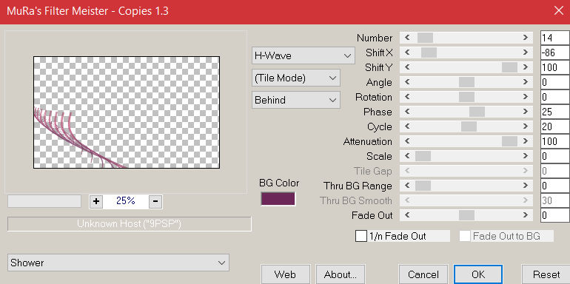Click the Number value field showing 14

pos(555,38)
